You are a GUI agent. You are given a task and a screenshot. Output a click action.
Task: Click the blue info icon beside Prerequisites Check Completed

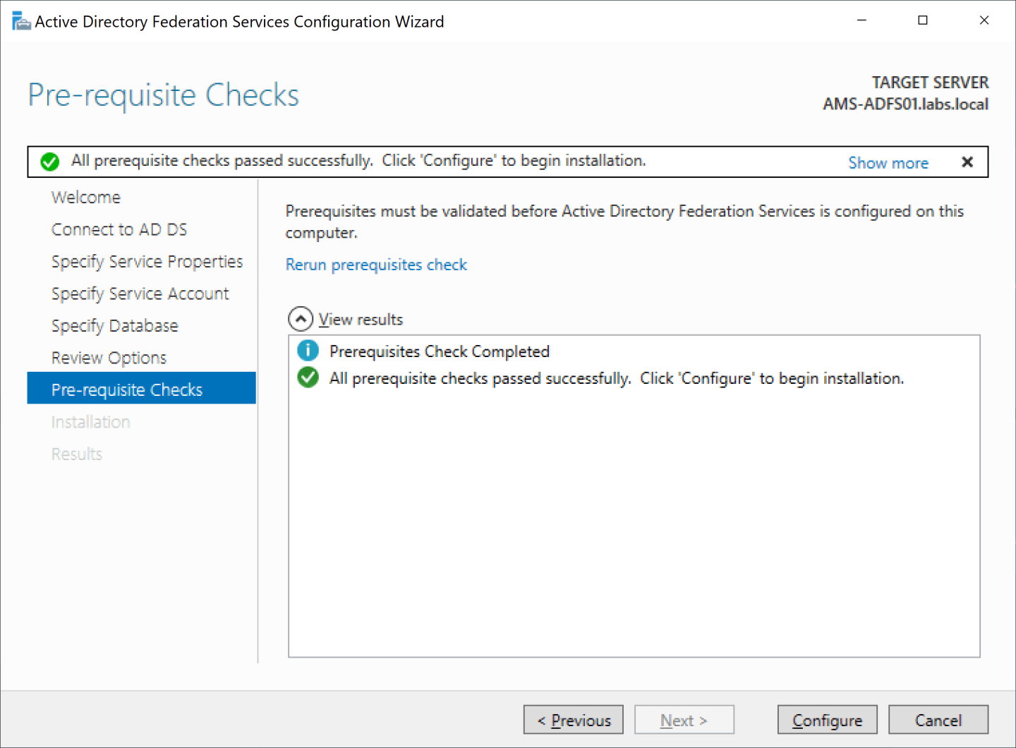(x=308, y=351)
